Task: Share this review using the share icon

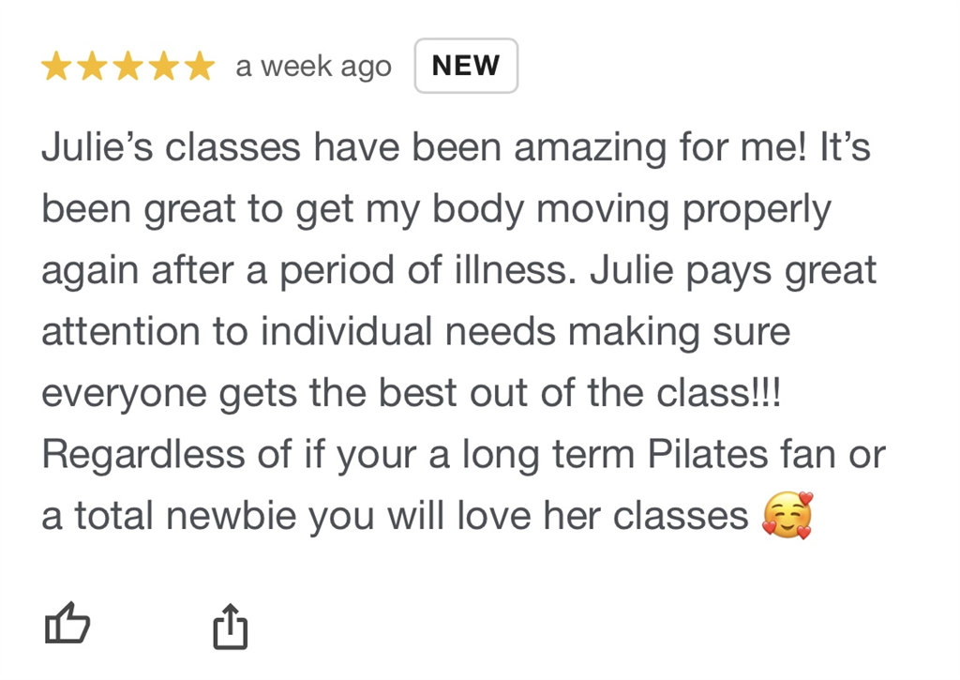Action: click(x=230, y=626)
